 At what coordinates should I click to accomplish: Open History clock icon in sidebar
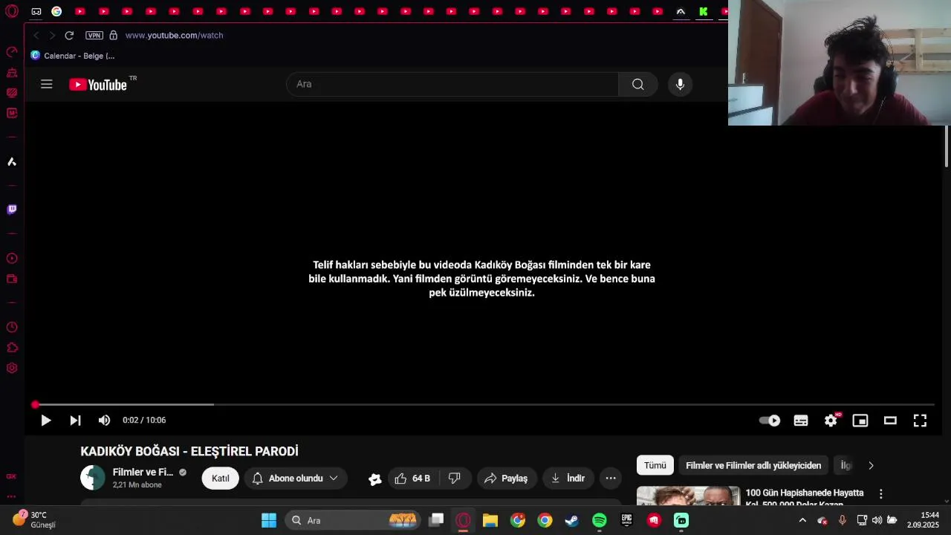tap(12, 328)
